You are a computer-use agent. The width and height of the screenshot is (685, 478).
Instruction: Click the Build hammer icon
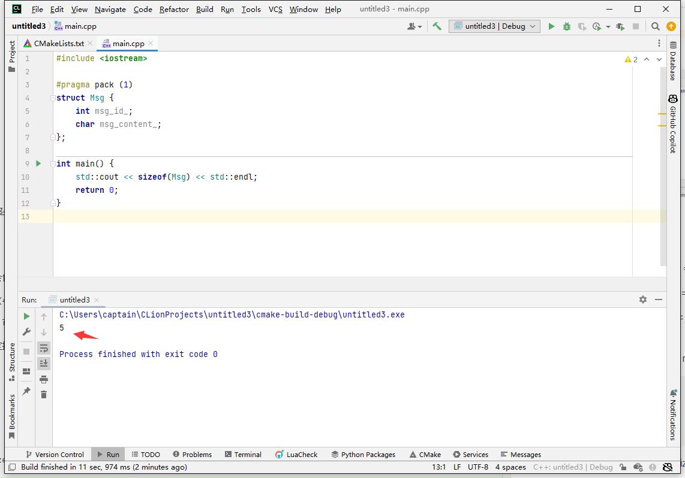(x=437, y=26)
